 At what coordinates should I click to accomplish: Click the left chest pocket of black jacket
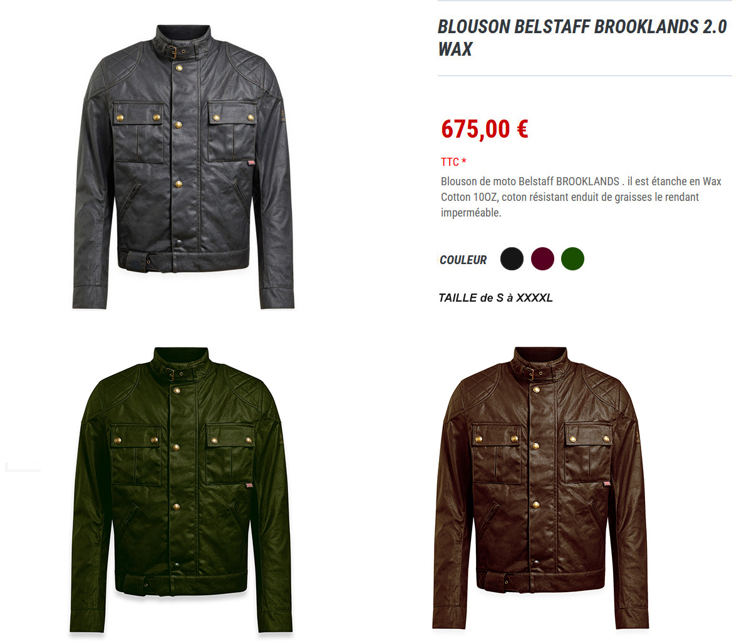point(138,131)
